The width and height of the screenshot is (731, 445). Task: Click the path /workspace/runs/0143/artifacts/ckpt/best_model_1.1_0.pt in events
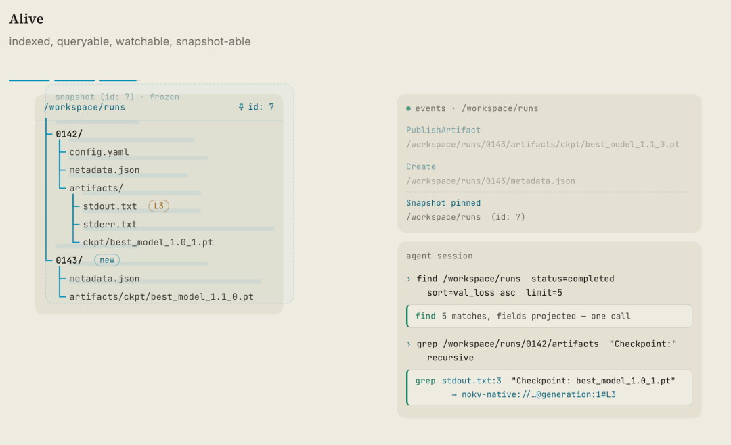(543, 145)
